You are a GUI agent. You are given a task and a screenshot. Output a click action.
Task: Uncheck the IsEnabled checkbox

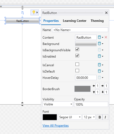77,56
